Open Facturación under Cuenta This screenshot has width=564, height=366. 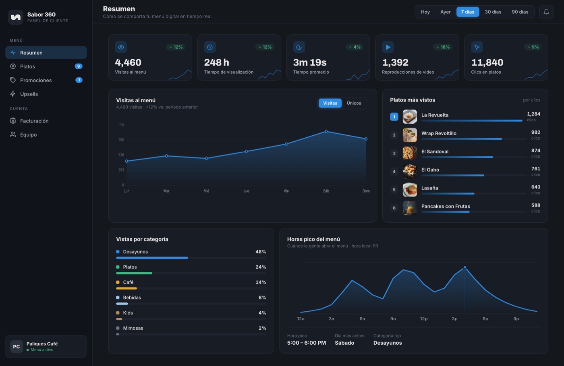point(46,121)
